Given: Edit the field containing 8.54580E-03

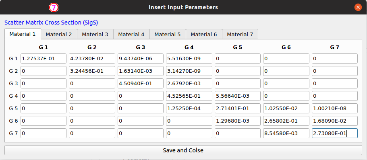Looking at the screenshot, I should (x=286, y=133).
